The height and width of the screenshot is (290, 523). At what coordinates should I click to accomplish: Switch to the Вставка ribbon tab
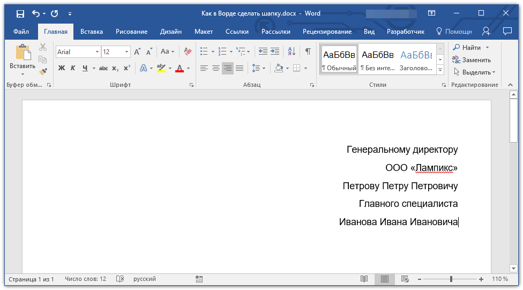point(92,32)
